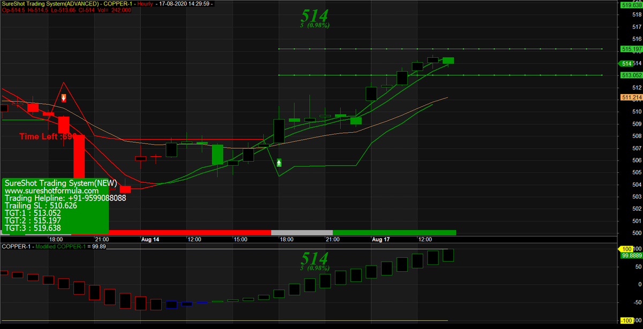Click the 'Trading Helpline: +91-9599088088' line
This screenshot has width=643, height=329.
[x=65, y=198]
